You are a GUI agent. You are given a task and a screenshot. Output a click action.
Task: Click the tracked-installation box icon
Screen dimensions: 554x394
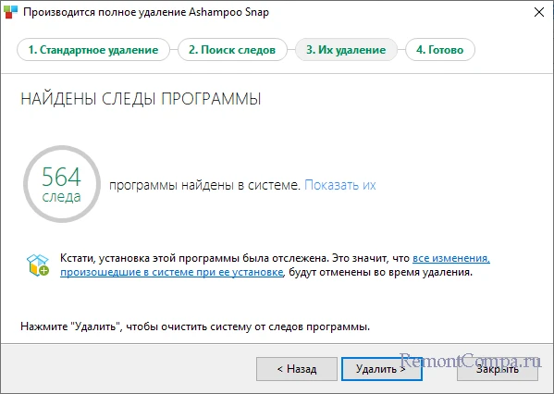pos(38,265)
